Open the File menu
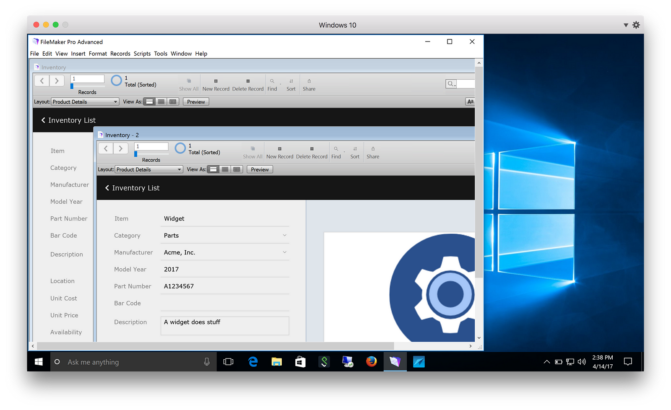 (x=34, y=54)
